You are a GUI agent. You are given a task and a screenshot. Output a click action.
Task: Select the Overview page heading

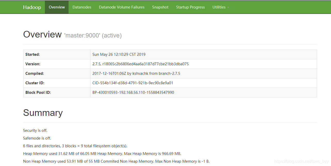pos(42,34)
